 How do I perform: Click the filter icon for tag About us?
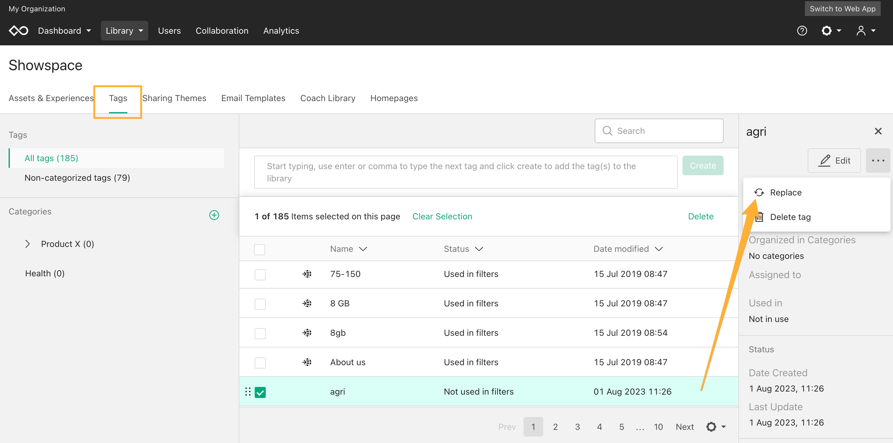307,362
